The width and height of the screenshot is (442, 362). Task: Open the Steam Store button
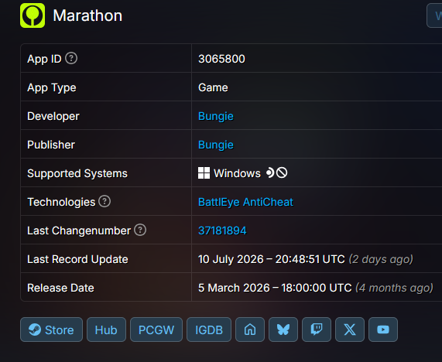coord(51,330)
